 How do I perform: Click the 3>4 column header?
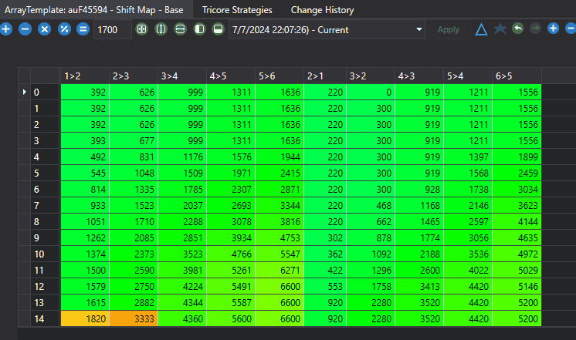(x=182, y=76)
